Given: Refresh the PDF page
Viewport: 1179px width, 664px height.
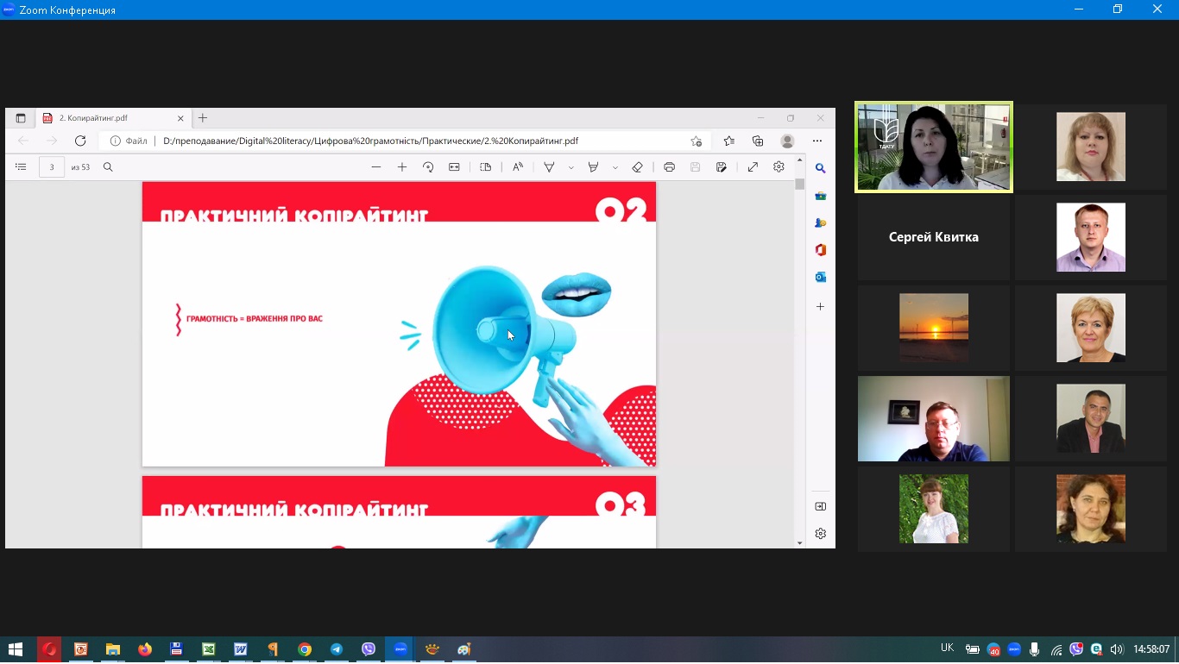Looking at the screenshot, I should pyautogui.click(x=80, y=141).
